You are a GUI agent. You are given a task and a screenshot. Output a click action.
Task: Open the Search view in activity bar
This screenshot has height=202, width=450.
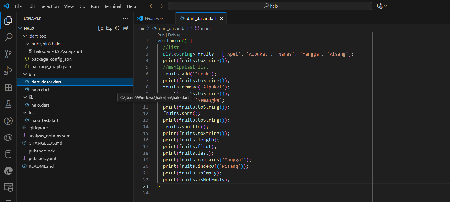8,37
